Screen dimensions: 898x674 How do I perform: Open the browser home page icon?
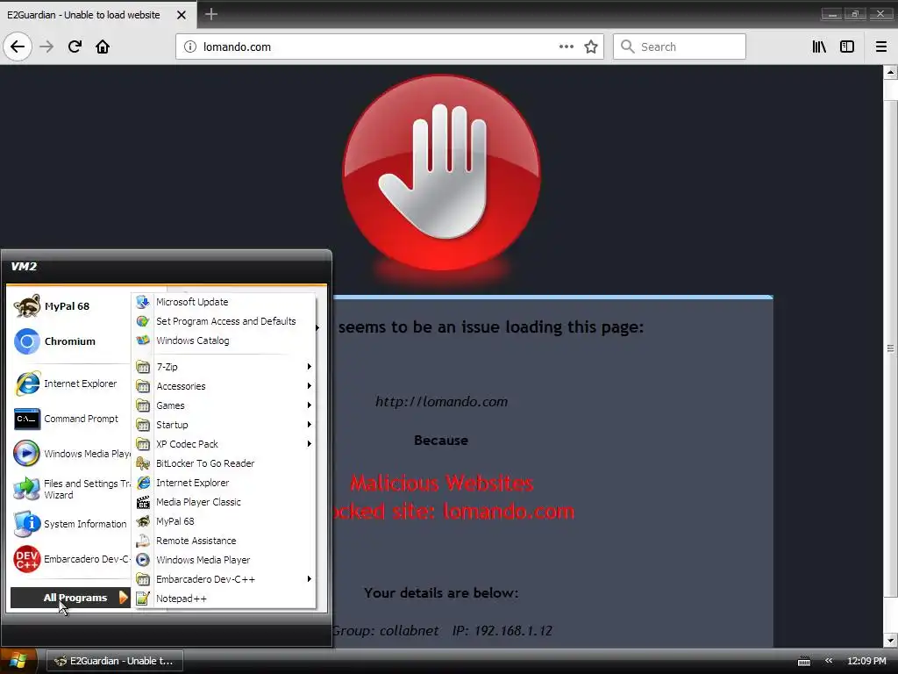click(103, 47)
